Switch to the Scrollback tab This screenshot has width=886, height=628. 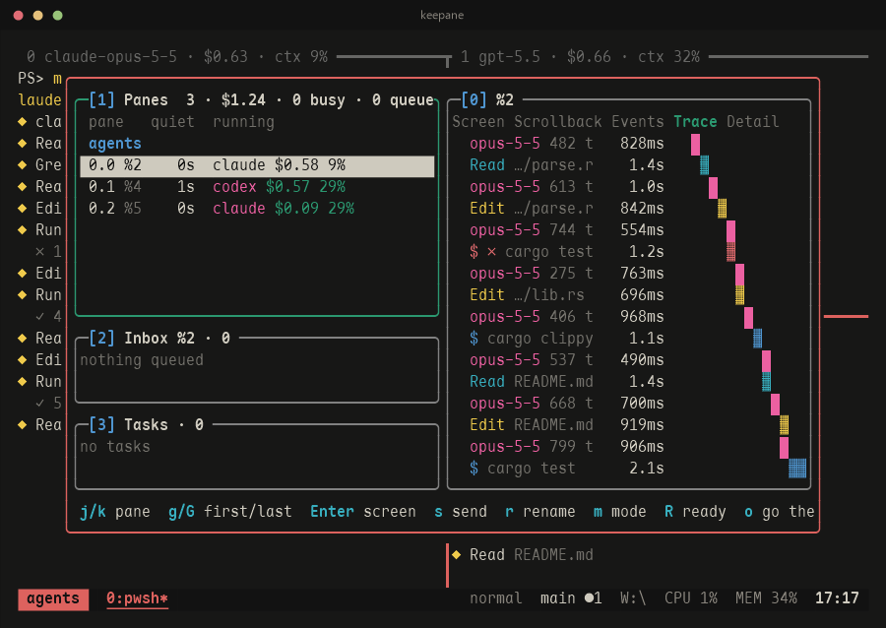[x=558, y=121]
